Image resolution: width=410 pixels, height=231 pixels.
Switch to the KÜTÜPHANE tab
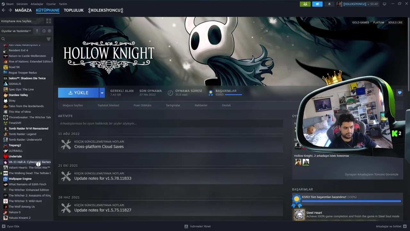[48, 10]
